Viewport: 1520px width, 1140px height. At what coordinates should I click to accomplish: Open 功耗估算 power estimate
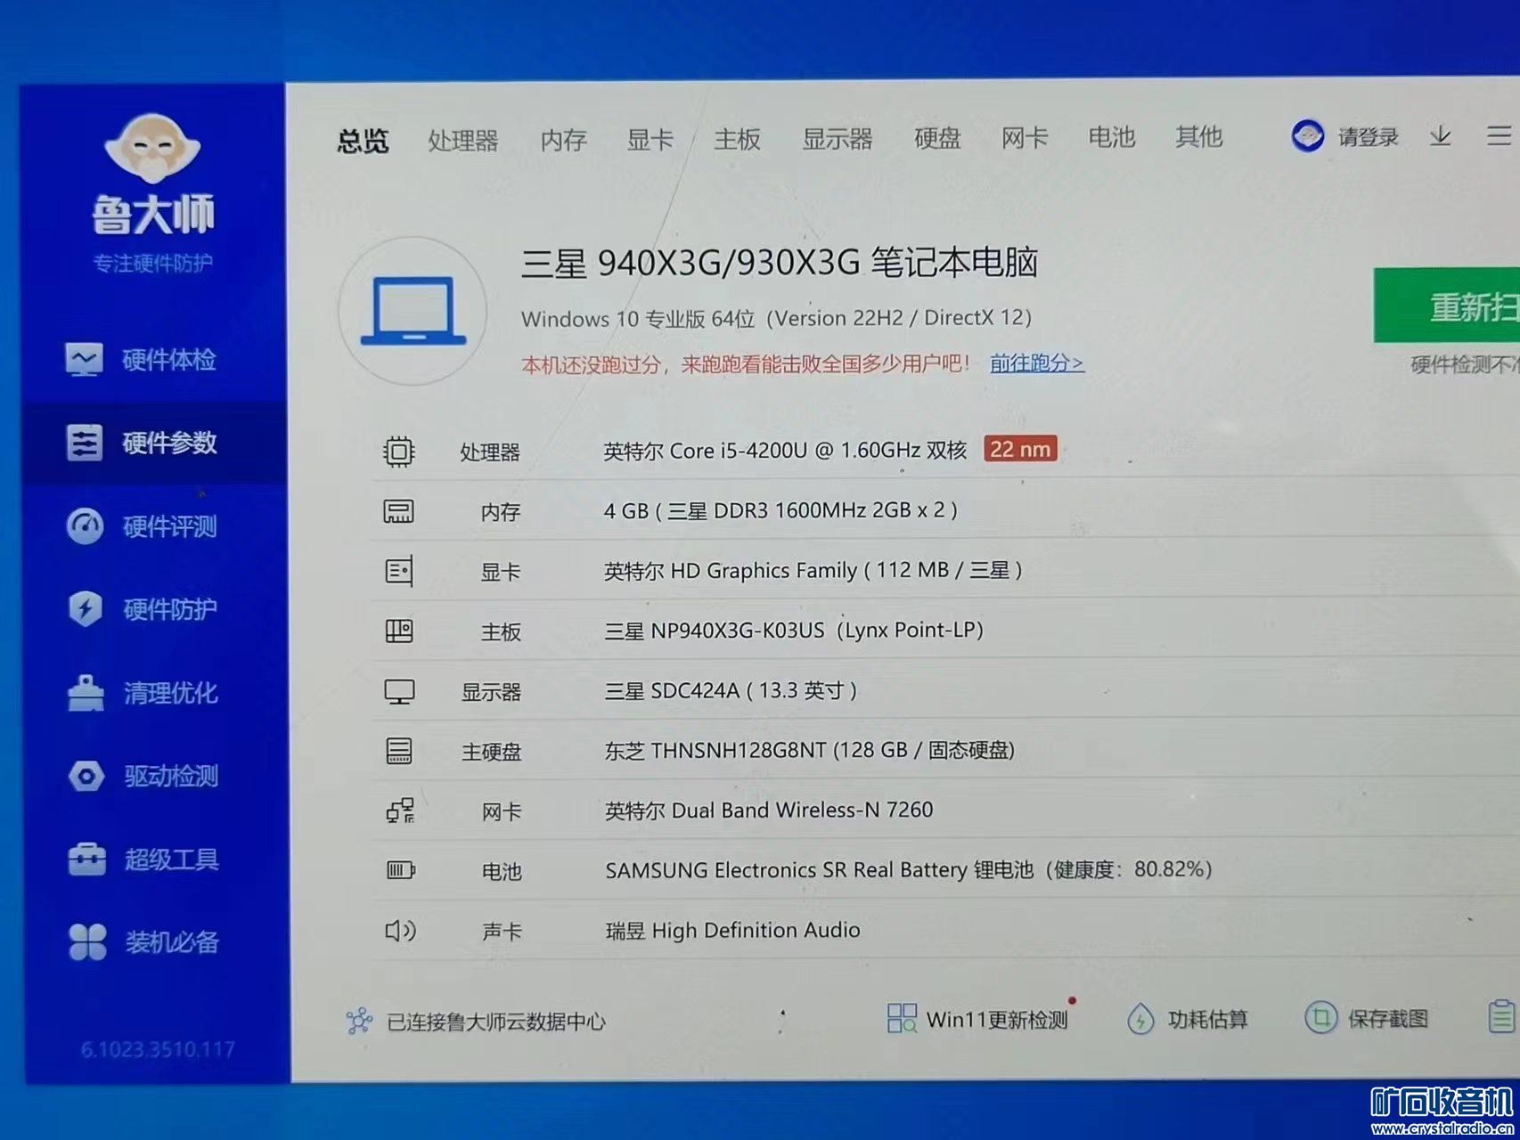point(1188,1019)
